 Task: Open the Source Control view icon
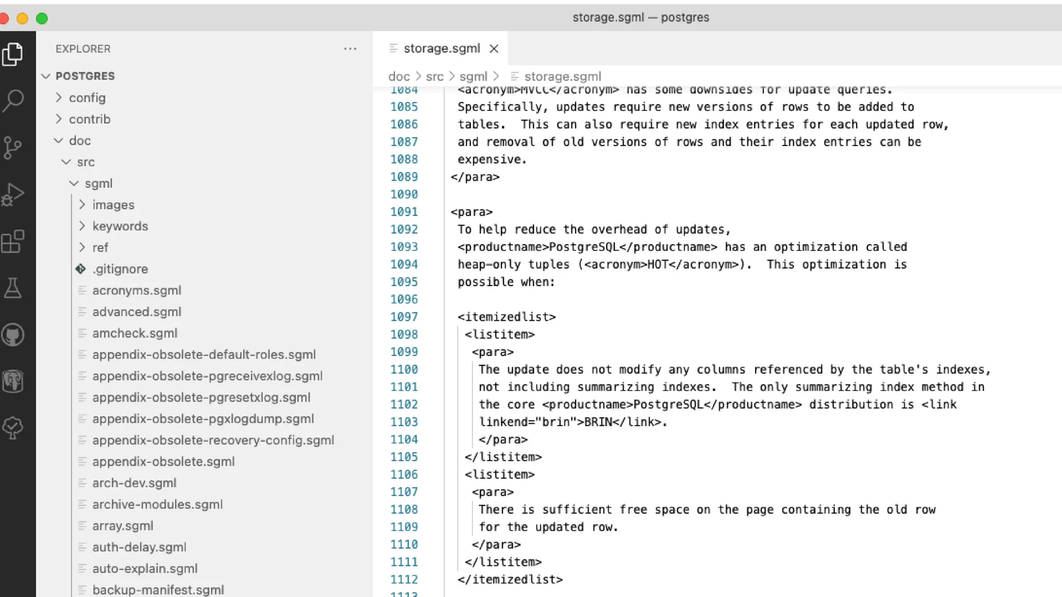point(12,148)
